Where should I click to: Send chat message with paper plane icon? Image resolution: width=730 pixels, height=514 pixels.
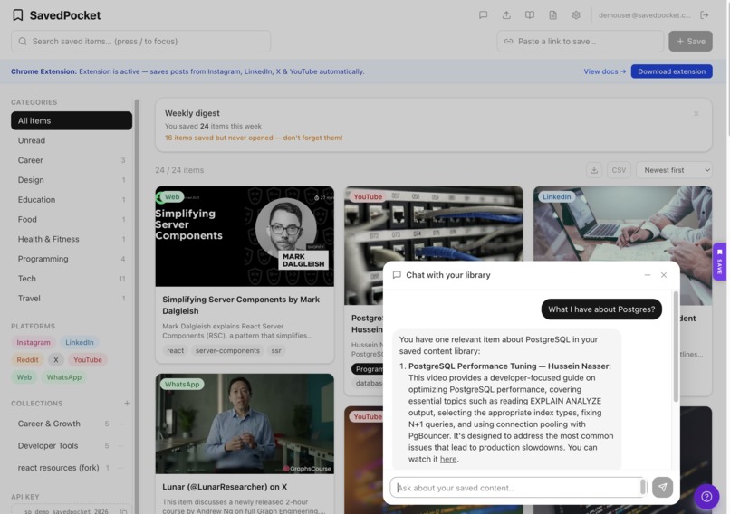(x=662, y=487)
